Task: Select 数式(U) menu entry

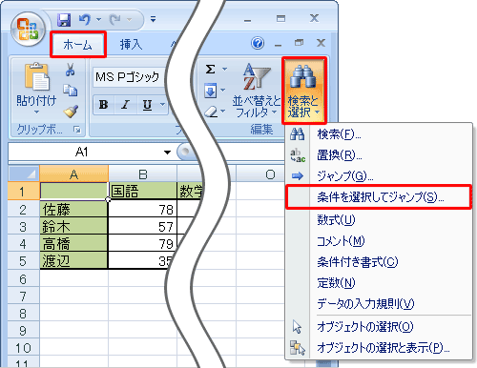Action: tap(379, 220)
